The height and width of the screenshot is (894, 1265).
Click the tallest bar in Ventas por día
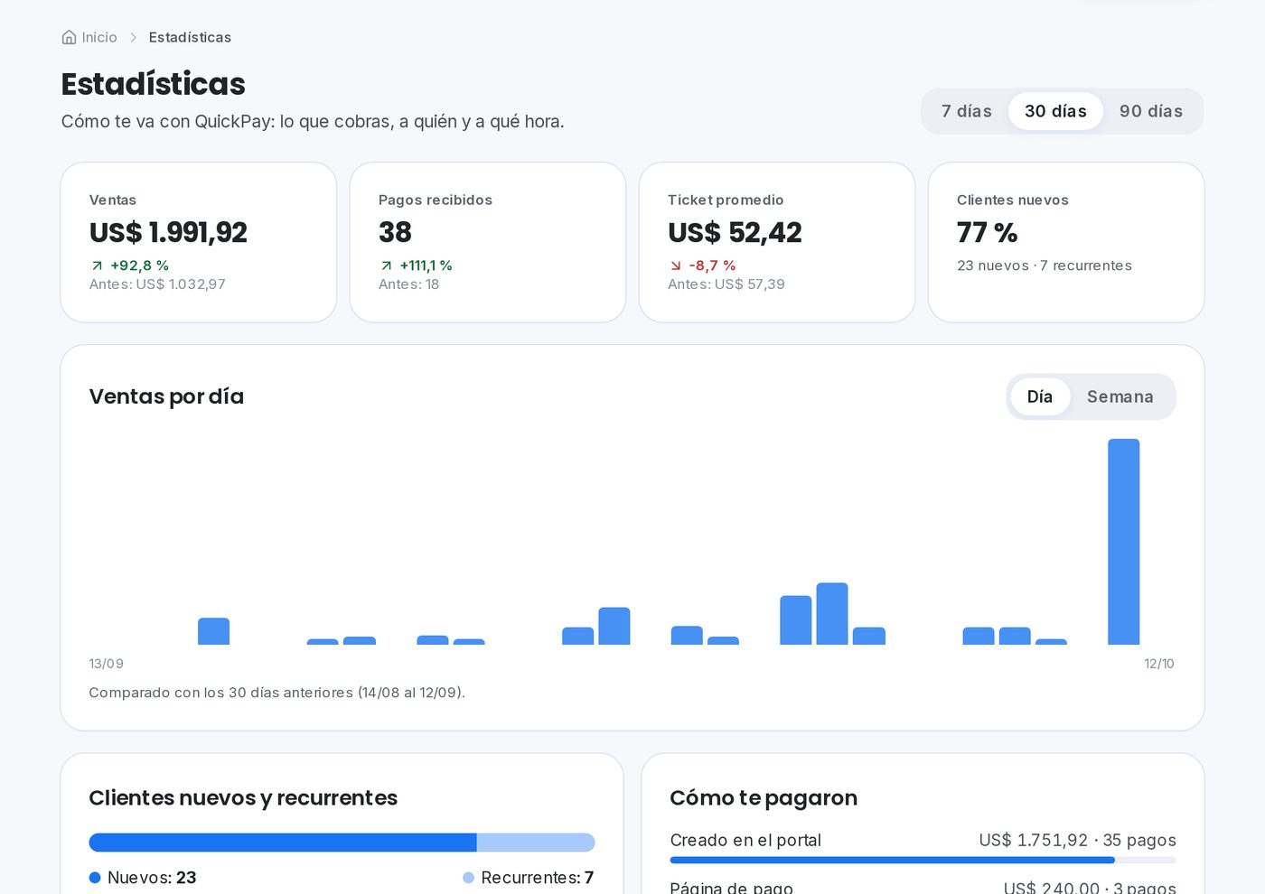[1123, 542]
